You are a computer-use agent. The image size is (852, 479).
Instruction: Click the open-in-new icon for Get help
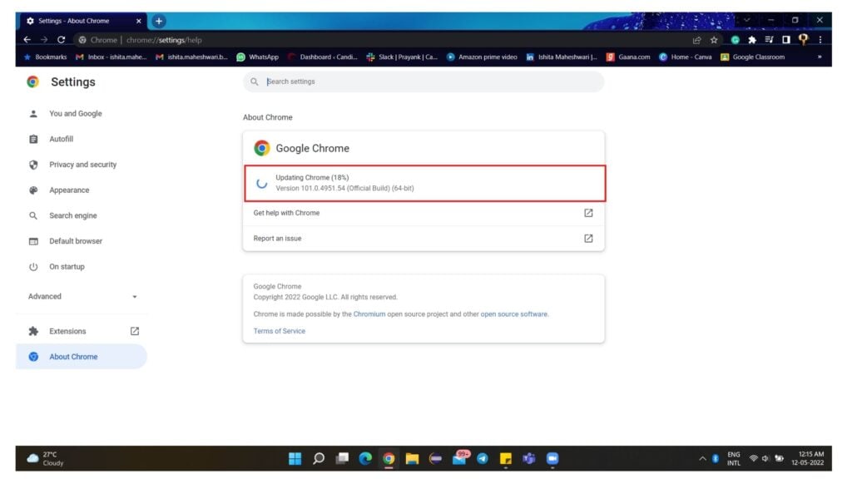(588, 213)
